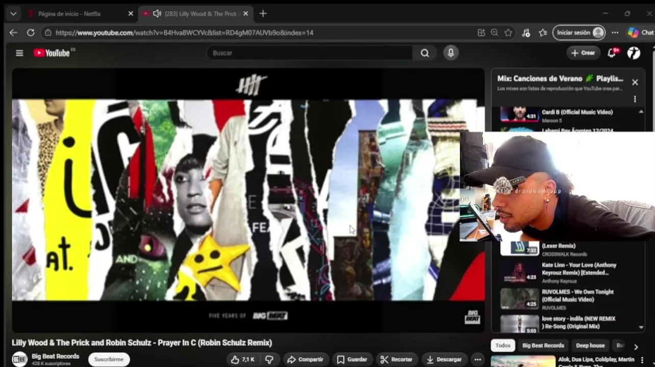Select the Big Beat Records filter chip
This screenshot has height=367, width=655.
pos(543,346)
